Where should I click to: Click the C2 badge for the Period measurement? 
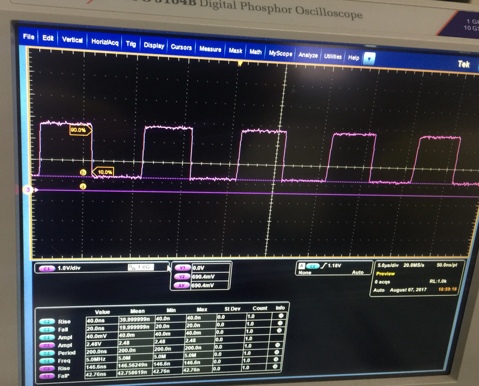click(47, 353)
